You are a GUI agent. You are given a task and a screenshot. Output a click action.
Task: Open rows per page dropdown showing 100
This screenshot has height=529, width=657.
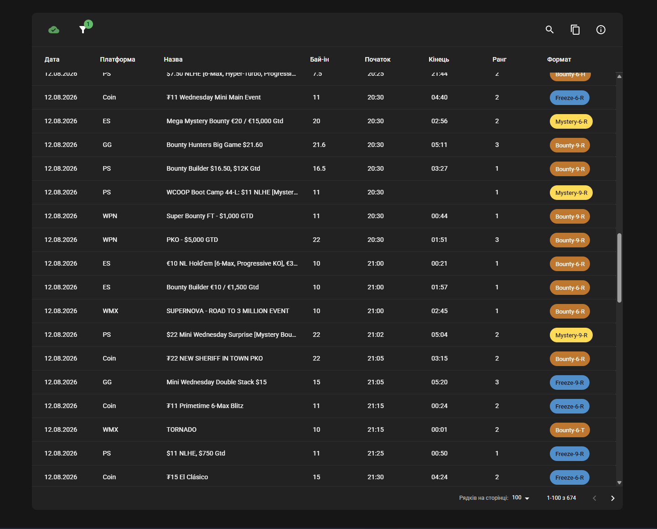click(521, 498)
